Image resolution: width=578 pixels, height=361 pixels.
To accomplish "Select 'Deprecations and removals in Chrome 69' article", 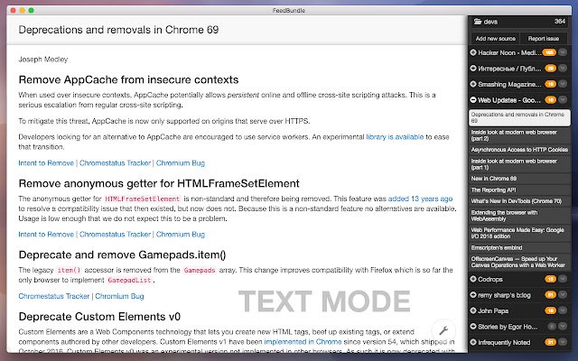I will tap(519, 117).
